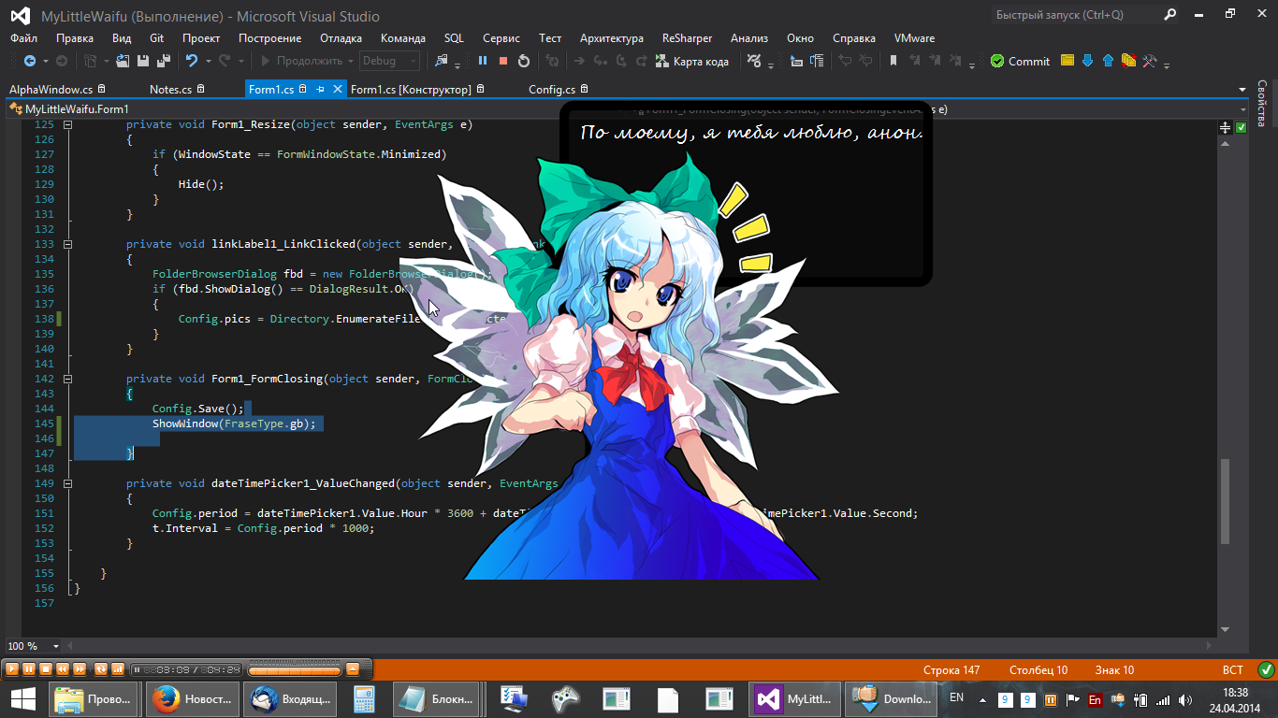Restart the debugging session
The image size is (1278, 718).
click(x=524, y=61)
